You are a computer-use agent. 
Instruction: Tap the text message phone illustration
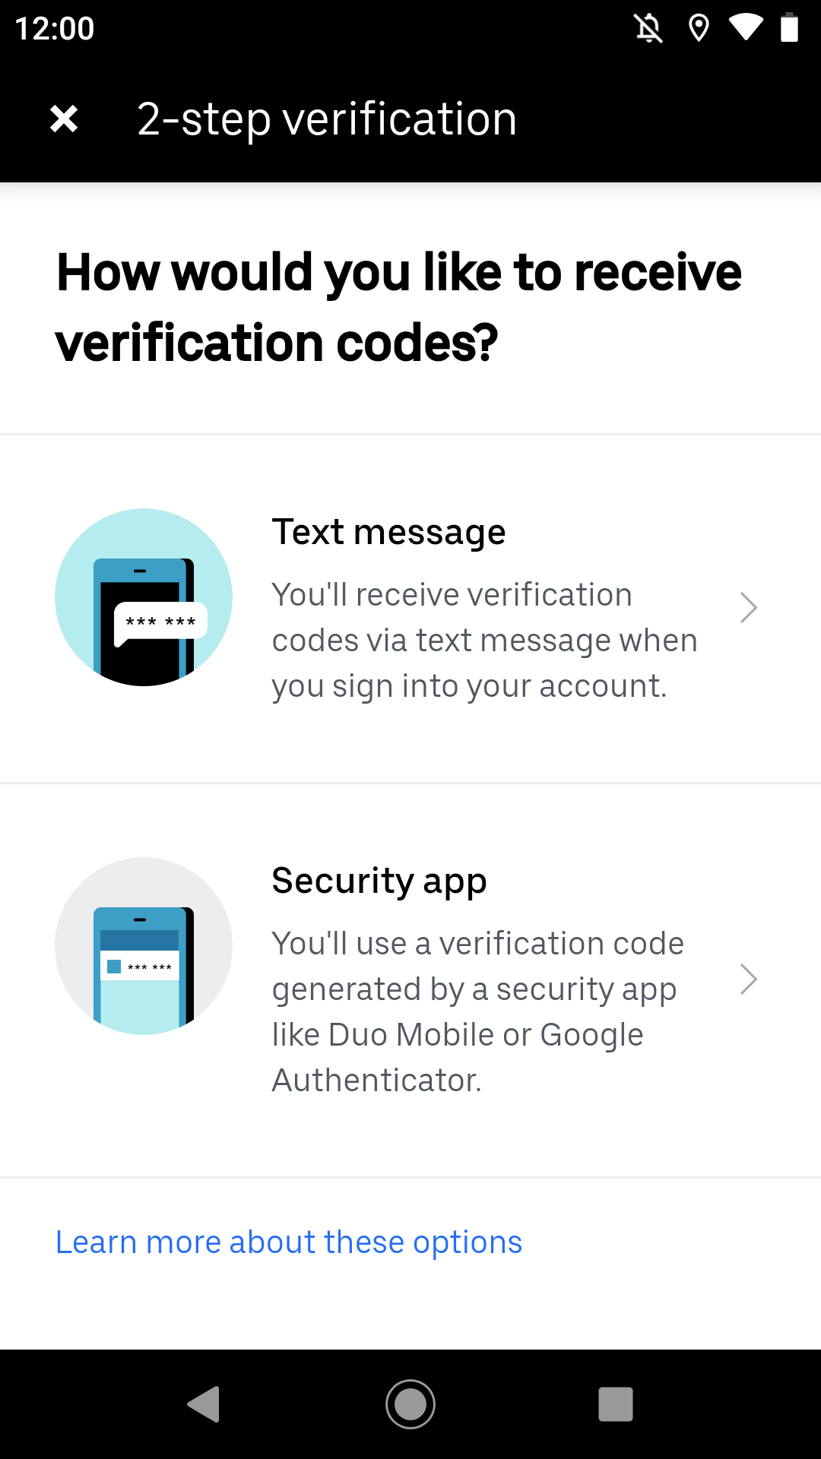[144, 597]
